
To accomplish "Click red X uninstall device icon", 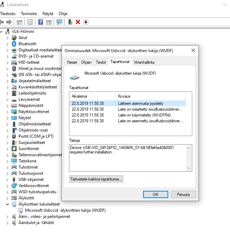I will click(78, 22).
